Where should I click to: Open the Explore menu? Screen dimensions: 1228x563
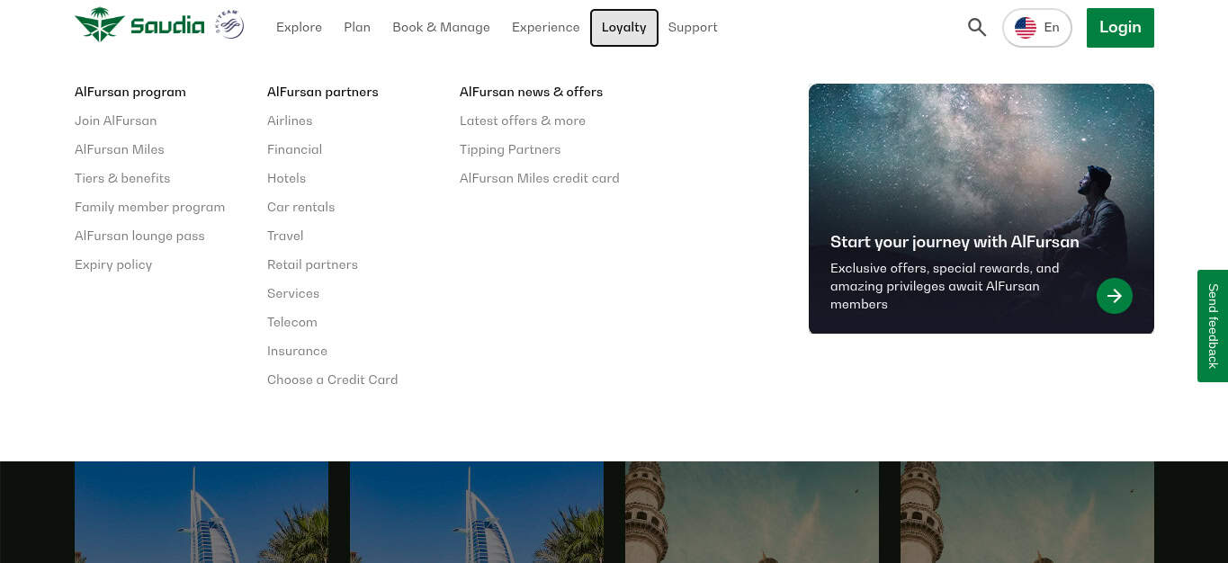pos(299,28)
